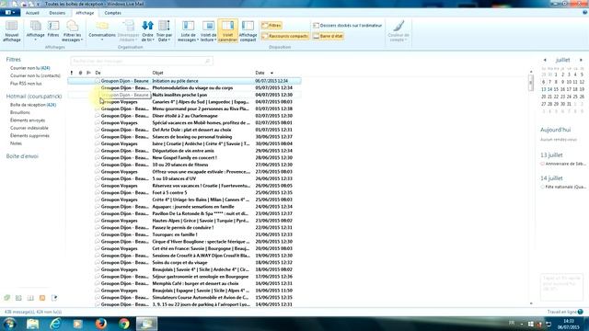Screen dimensions: 589x331
Task: Click the Filtres icon in Affichages group
Action: click(53, 29)
